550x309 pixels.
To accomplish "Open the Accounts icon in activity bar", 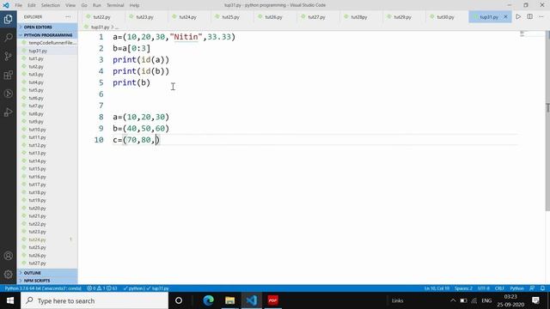I will coord(8,256).
